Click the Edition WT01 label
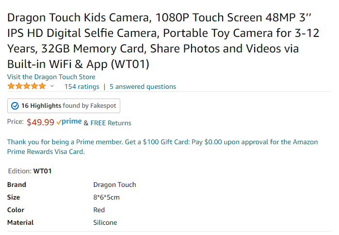This screenshot has height=235, width=339. coord(30,171)
